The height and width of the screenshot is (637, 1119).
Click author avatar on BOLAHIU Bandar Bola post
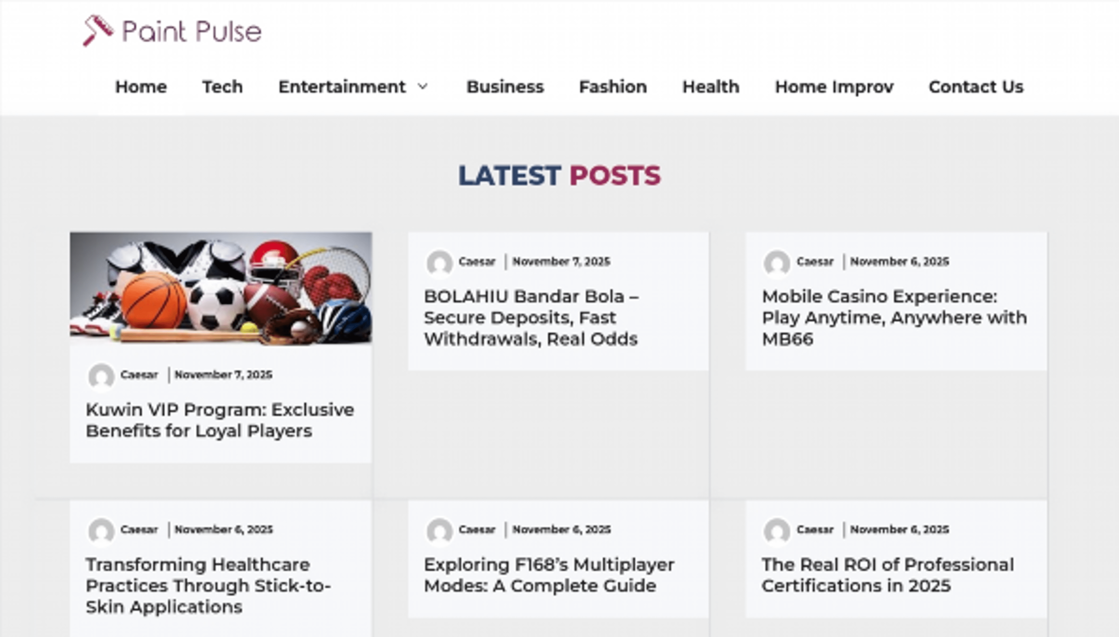coord(439,263)
